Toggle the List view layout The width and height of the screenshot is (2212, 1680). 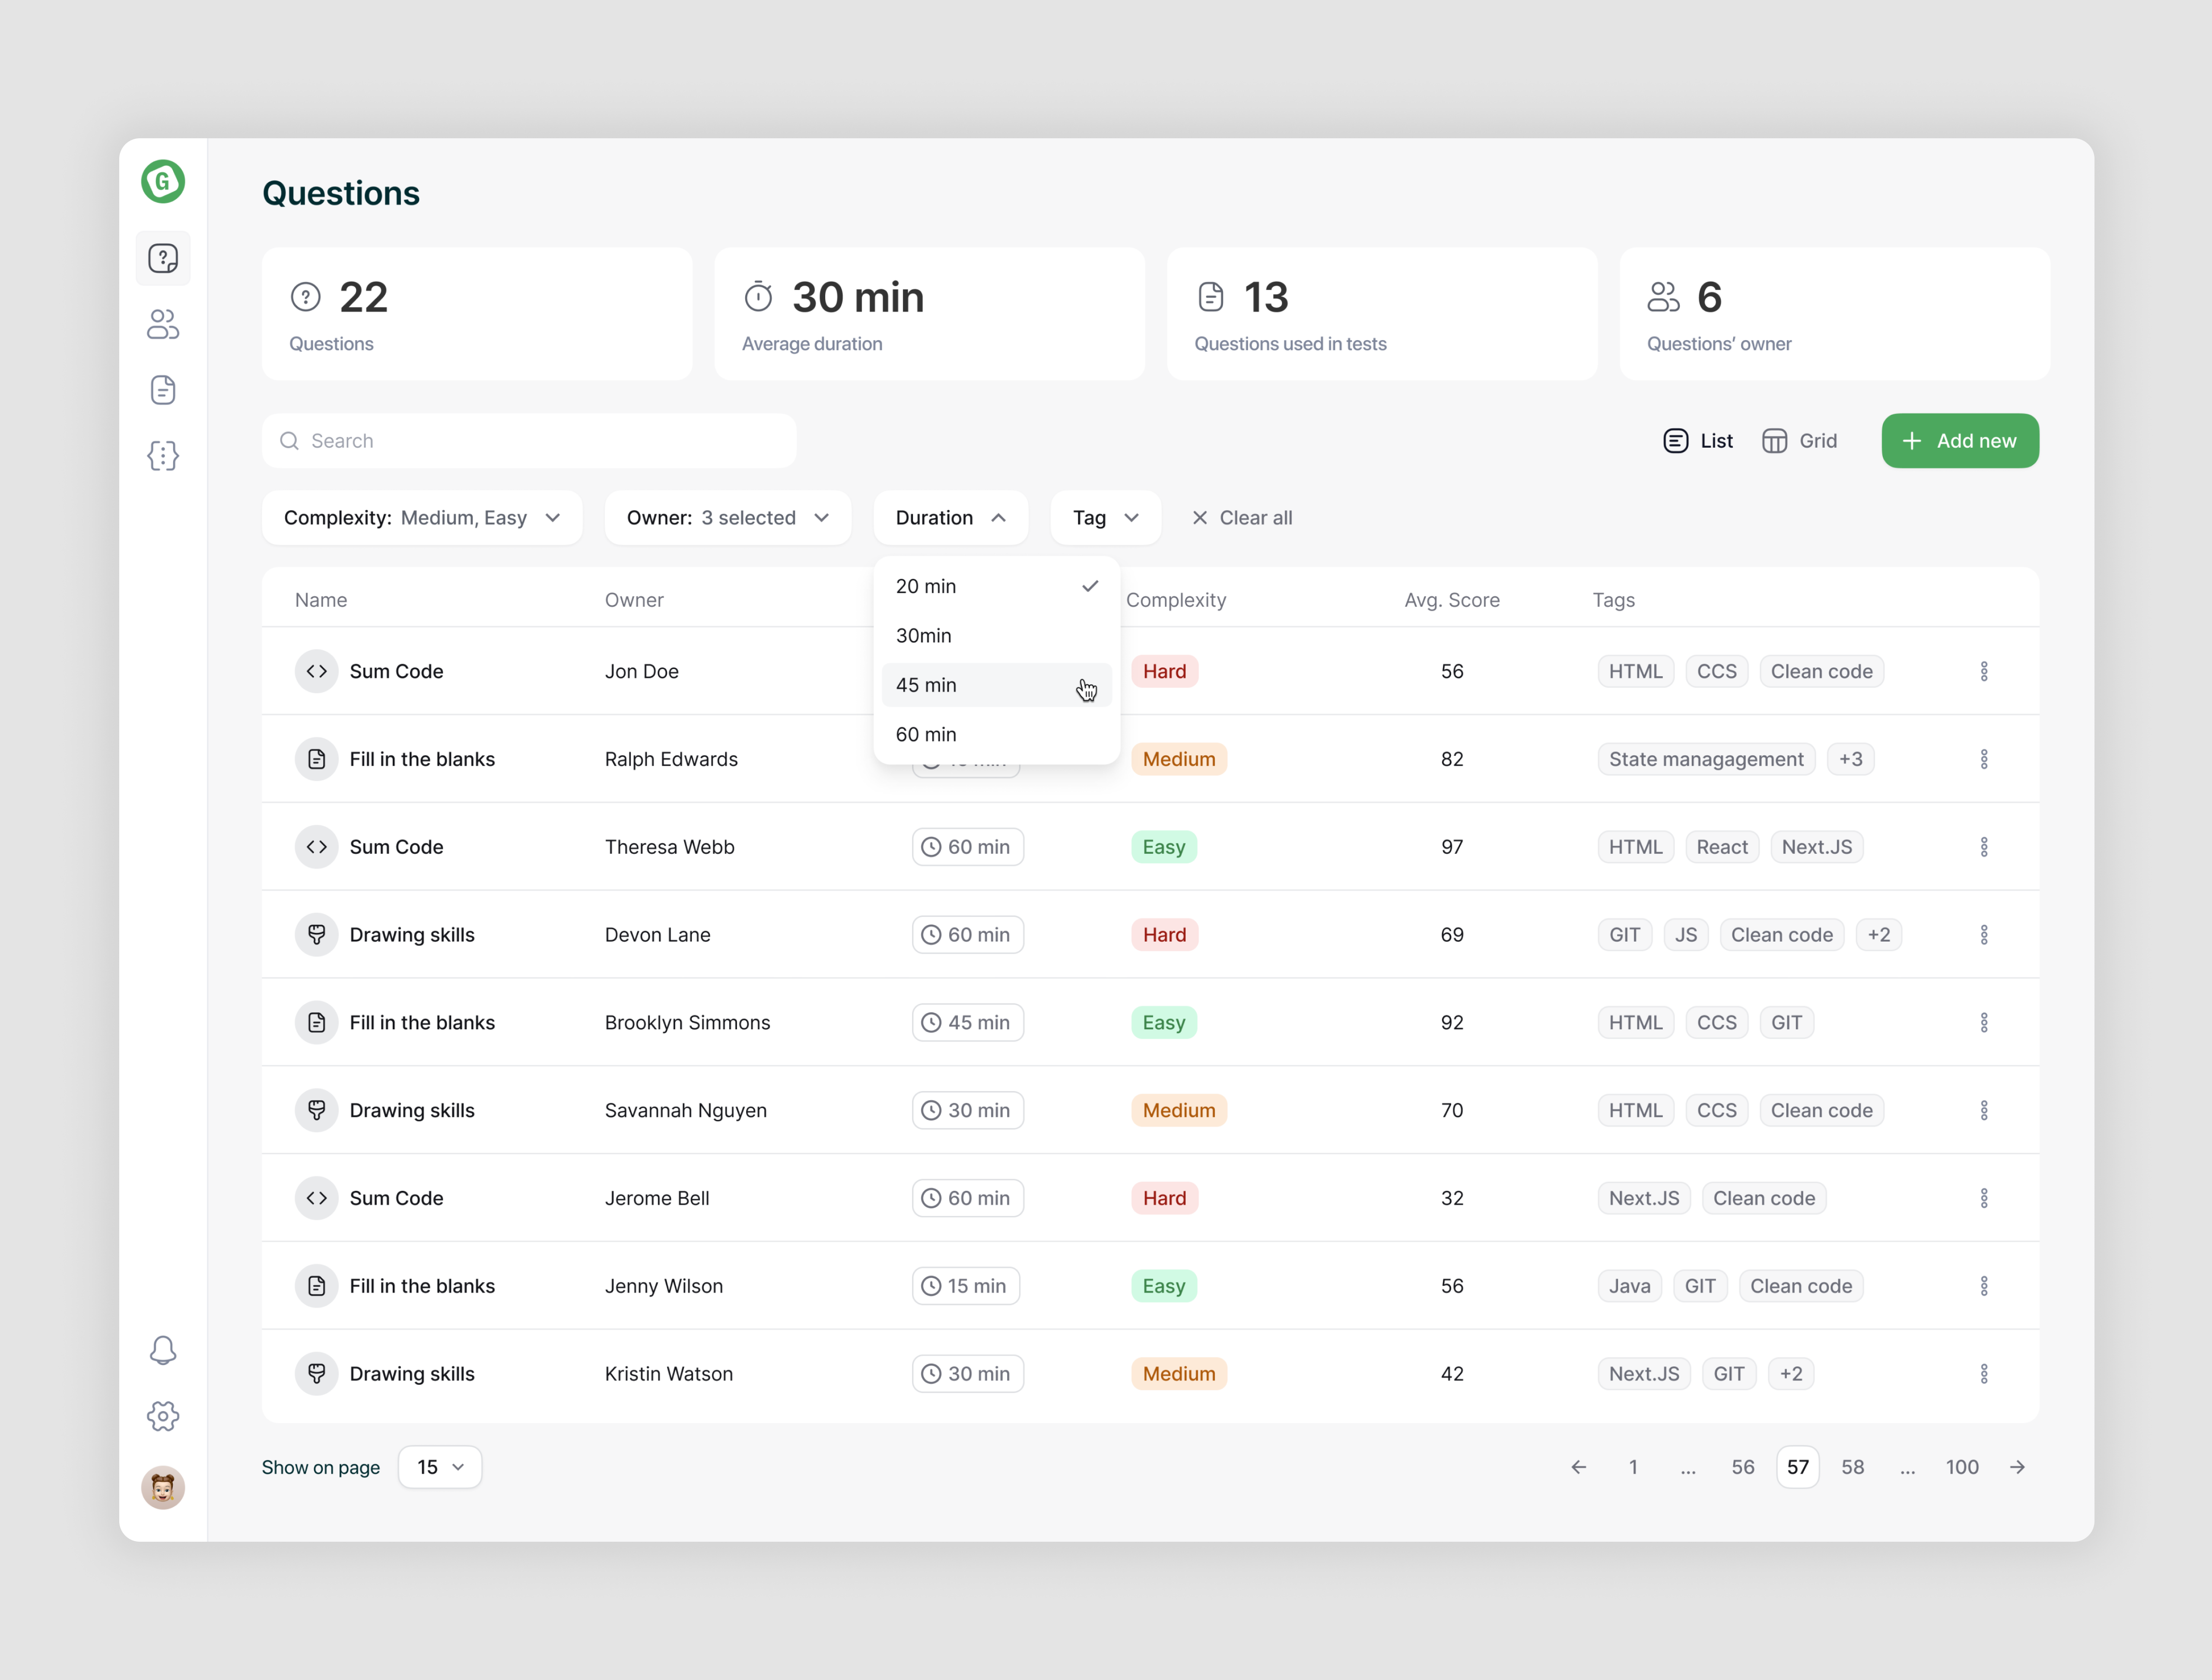pos(1697,439)
